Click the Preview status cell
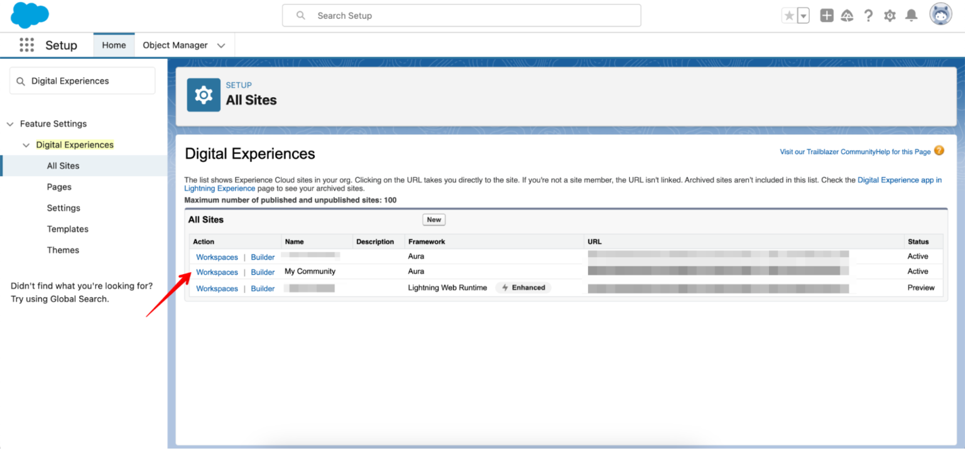 point(921,288)
